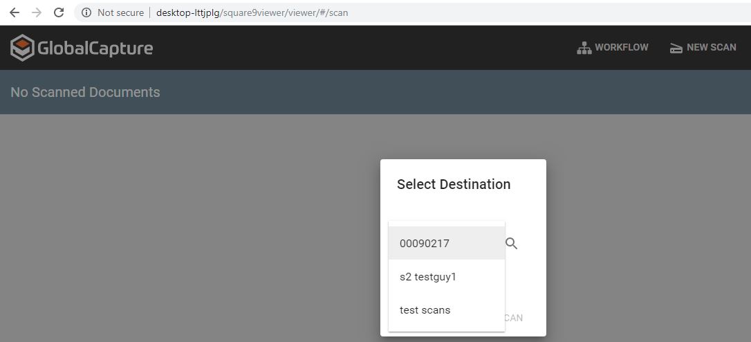
Task: Click the No Scanned Documents header
Action: coord(85,92)
